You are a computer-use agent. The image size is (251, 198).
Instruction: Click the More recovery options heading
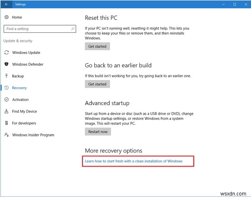114,151
